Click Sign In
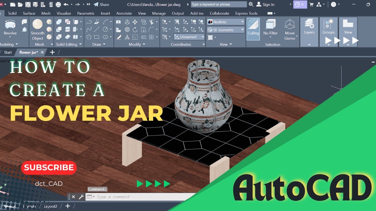This screenshot has height=211, width=376. [x=265, y=4]
